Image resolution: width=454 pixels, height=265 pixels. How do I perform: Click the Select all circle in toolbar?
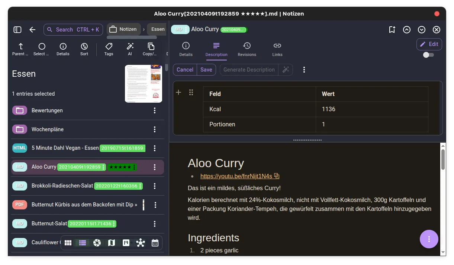coord(42,49)
